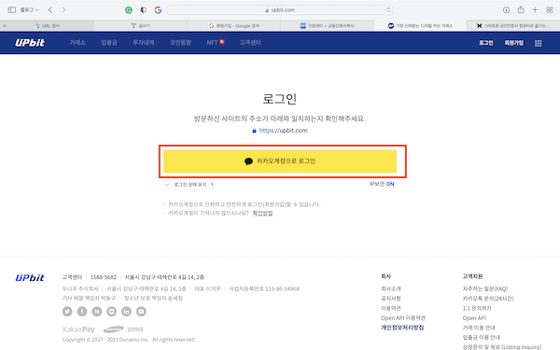Toggle 로그인 상태 유지 checkbox

[167, 185]
